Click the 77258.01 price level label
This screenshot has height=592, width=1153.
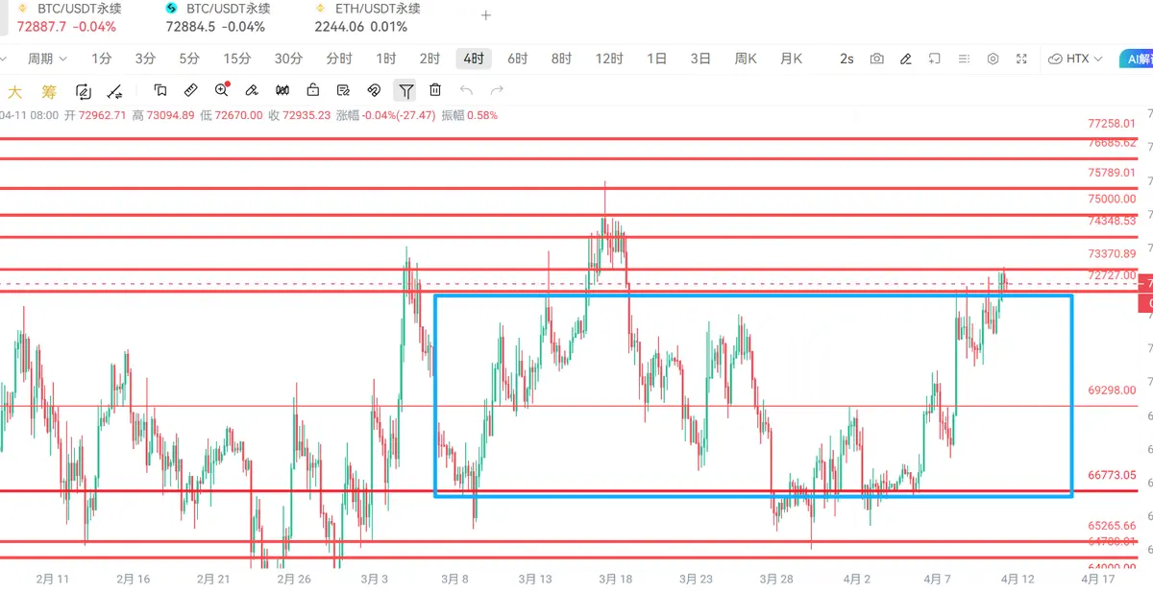[x=1111, y=124]
